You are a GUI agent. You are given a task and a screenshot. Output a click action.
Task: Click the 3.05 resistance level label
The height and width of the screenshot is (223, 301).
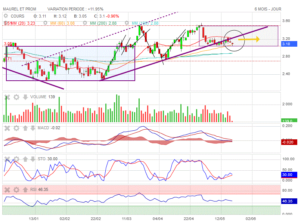pyautogui.click(x=8, y=44)
